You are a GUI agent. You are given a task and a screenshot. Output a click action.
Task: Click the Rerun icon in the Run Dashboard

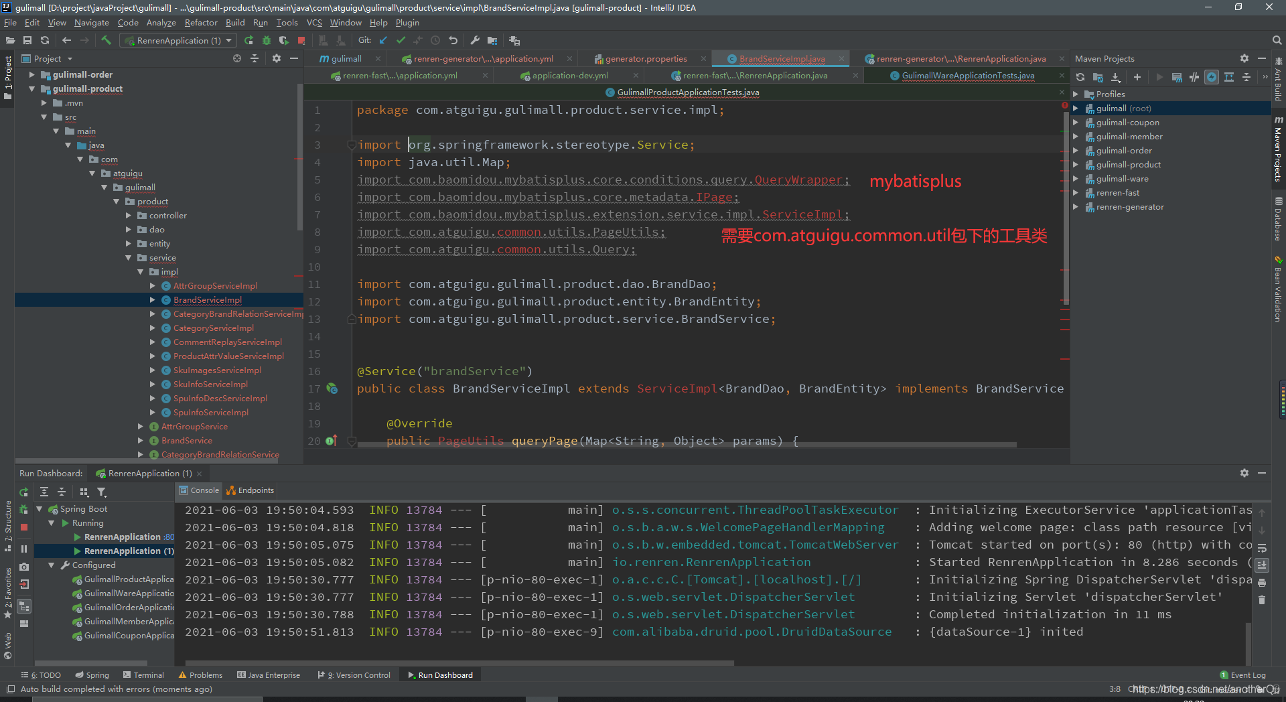[x=24, y=492]
